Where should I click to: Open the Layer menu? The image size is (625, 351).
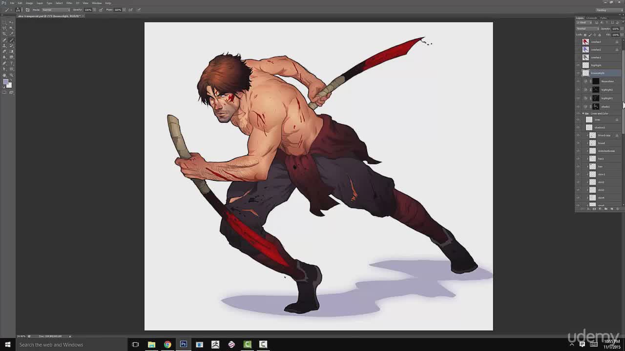click(x=40, y=3)
